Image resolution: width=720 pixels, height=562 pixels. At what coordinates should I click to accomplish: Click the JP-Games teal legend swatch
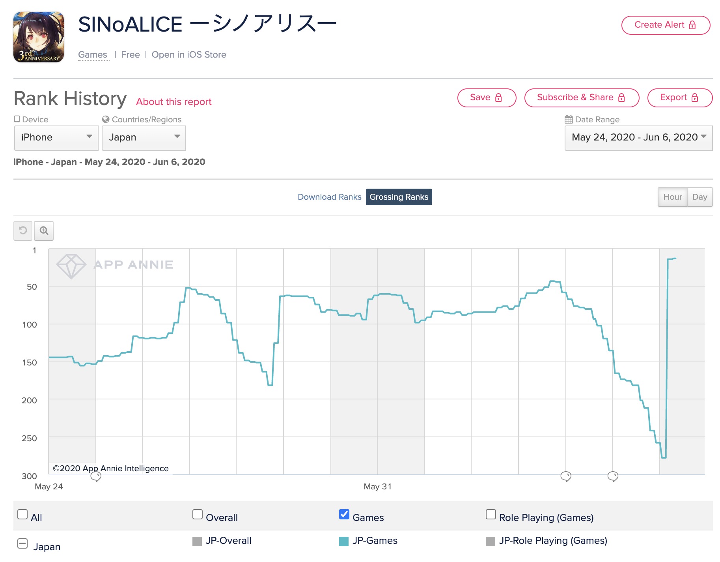(344, 541)
